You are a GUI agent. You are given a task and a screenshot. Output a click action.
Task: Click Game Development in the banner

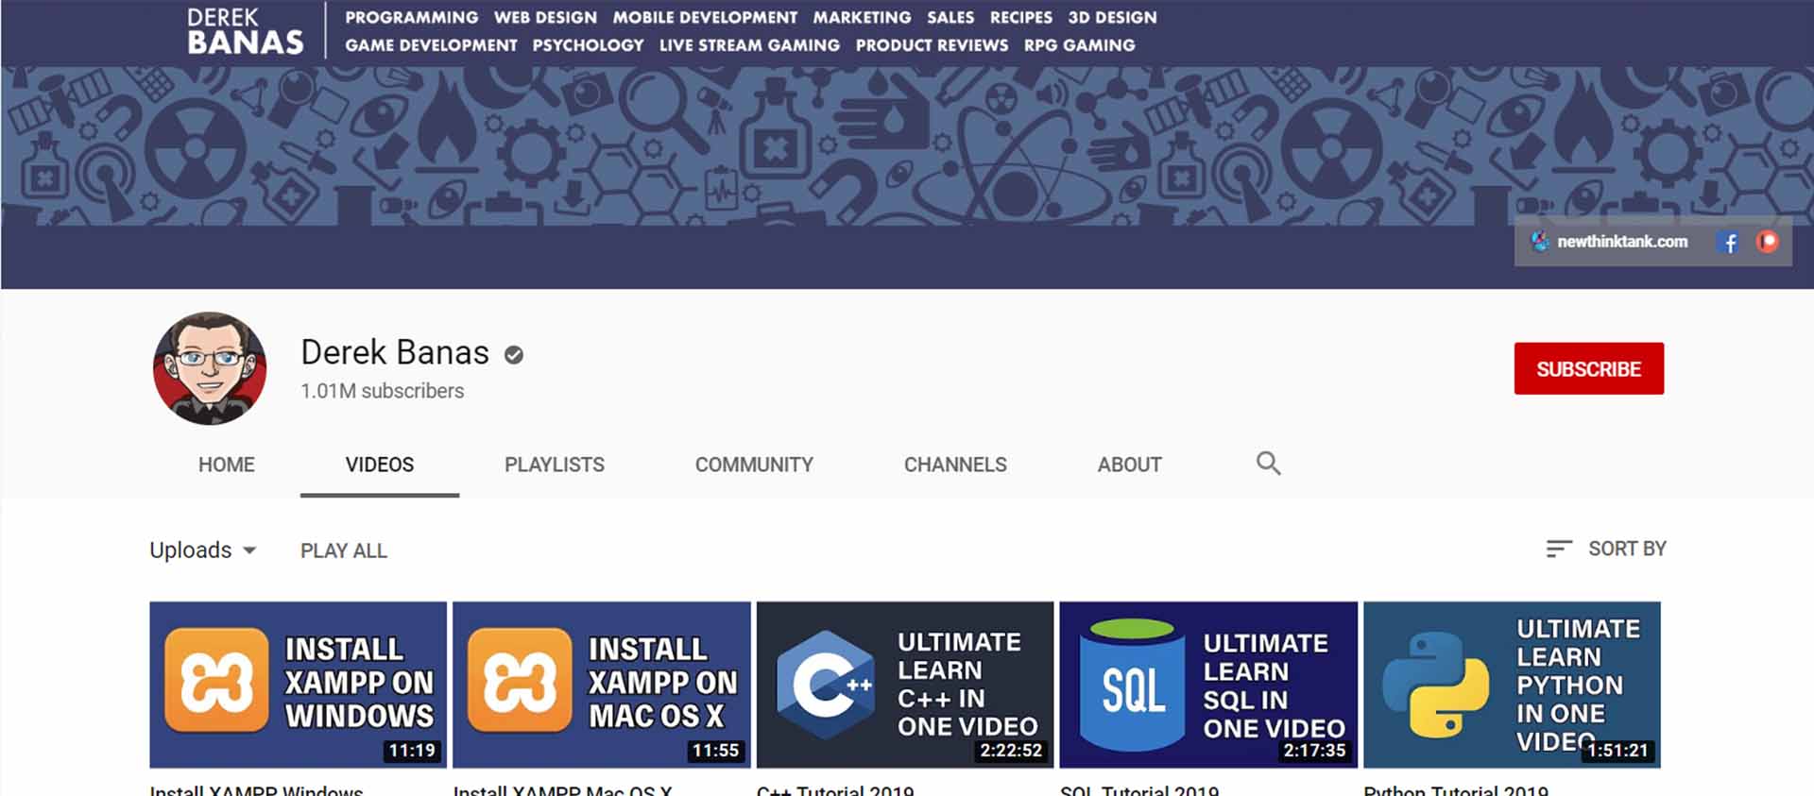[x=431, y=45]
